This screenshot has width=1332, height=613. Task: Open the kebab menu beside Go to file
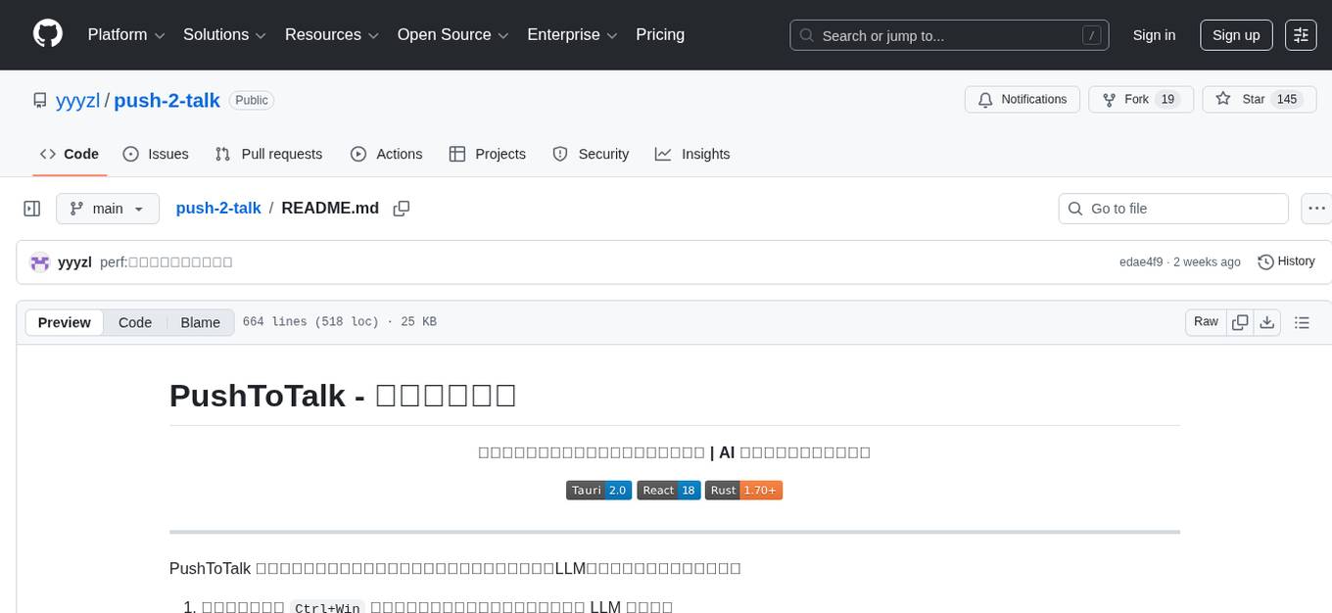[x=1316, y=209]
